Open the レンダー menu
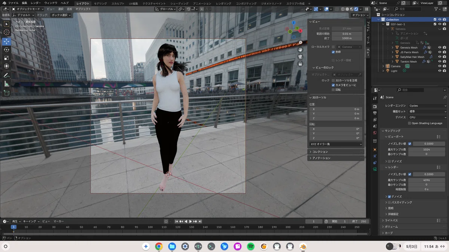This screenshot has width=449, height=252. tap(36, 3)
